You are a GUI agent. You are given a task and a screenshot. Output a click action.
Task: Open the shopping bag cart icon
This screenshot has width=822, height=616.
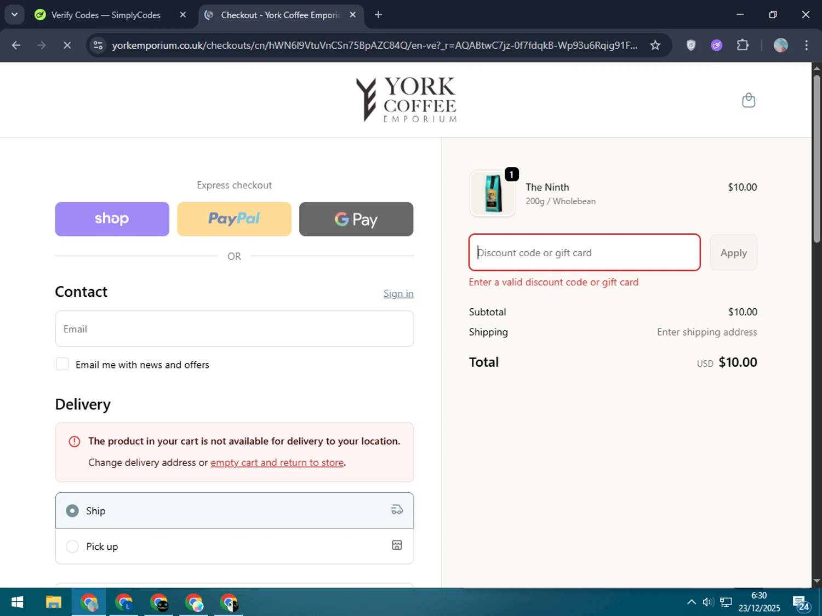[x=749, y=100]
